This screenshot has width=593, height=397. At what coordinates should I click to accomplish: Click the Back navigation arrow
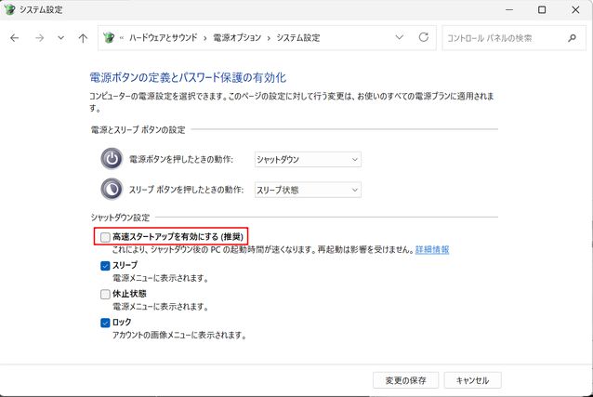point(15,38)
